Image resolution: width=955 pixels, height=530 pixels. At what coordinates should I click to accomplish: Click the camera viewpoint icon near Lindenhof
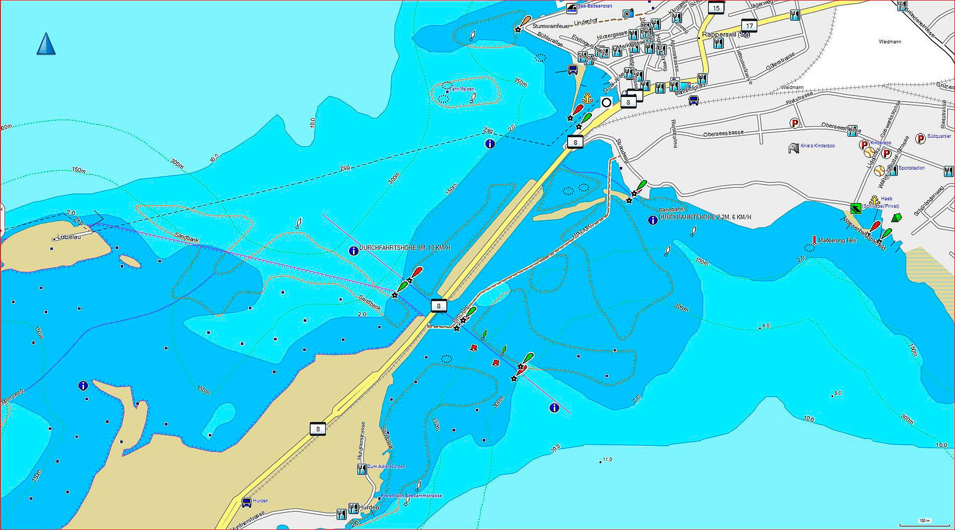pyautogui.click(x=627, y=13)
